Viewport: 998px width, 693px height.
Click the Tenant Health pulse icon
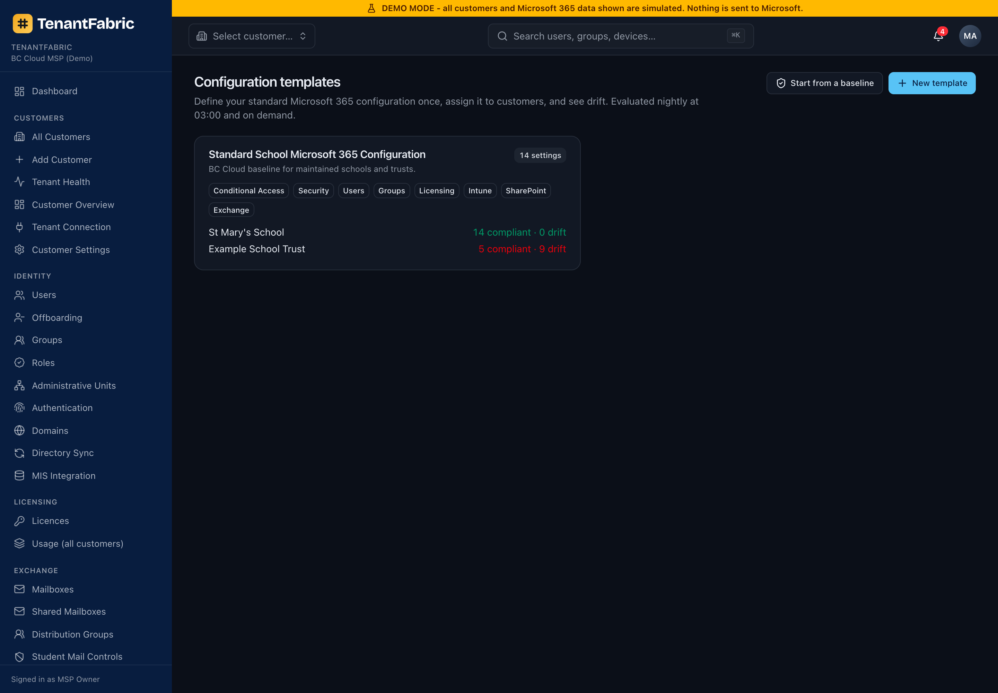point(19,182)
